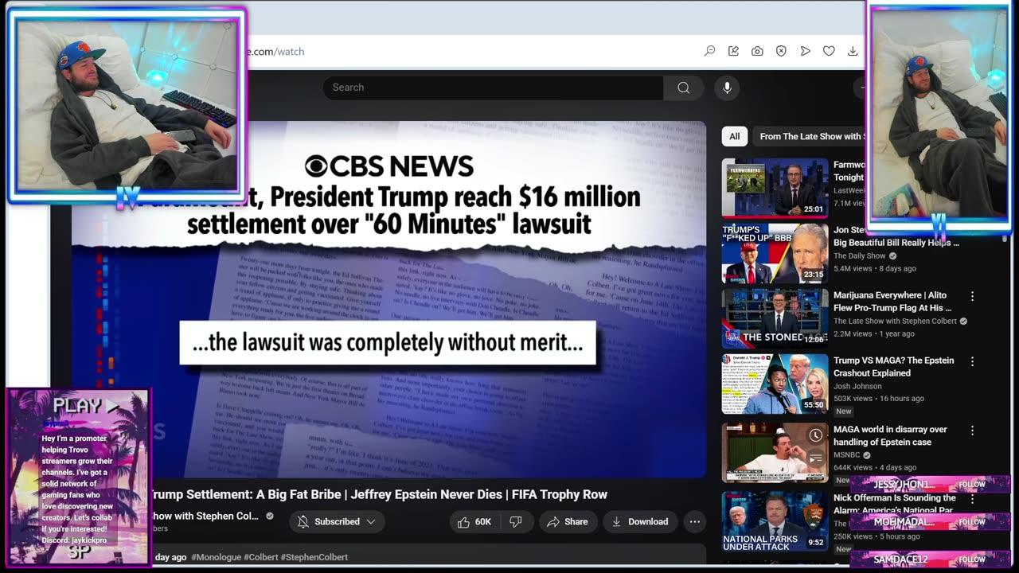1019x573 pixels.
Task: Open 'Nick Offerman Is Sounding the Alarm' title
Action: pos(894,504)
